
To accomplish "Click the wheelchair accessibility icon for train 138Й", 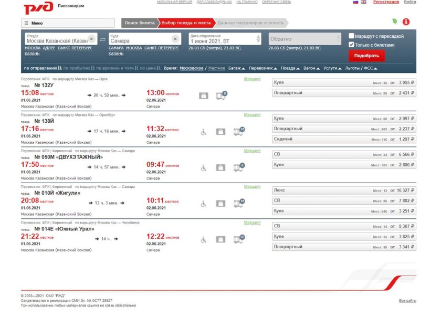I will click(x=204, y=132).
